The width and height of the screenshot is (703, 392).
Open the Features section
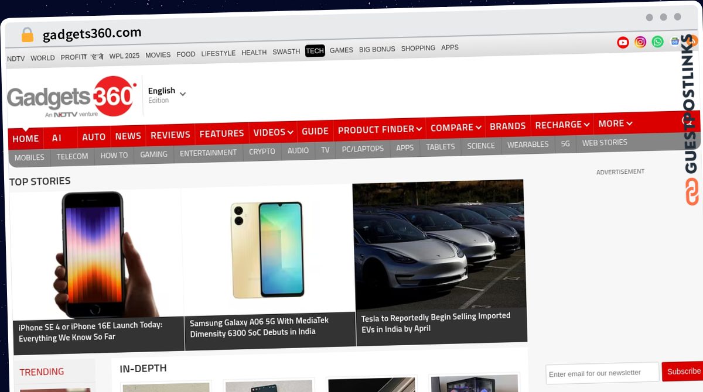pos(221,133)
